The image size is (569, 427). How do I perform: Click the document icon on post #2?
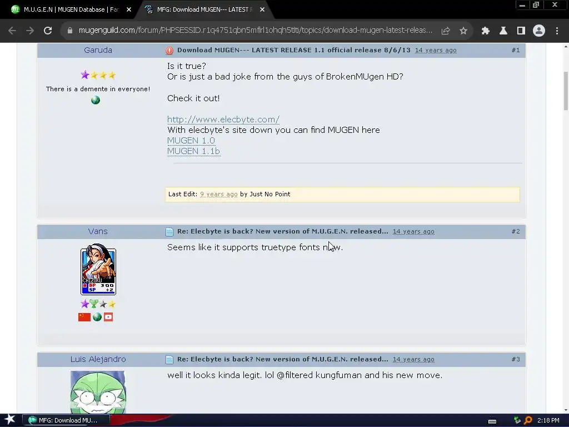[x=169, y=232]
